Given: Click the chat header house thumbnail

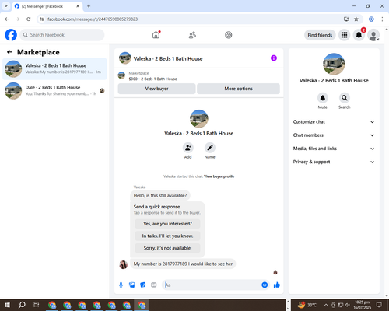Looking at the screenshot, I should 125,58.
